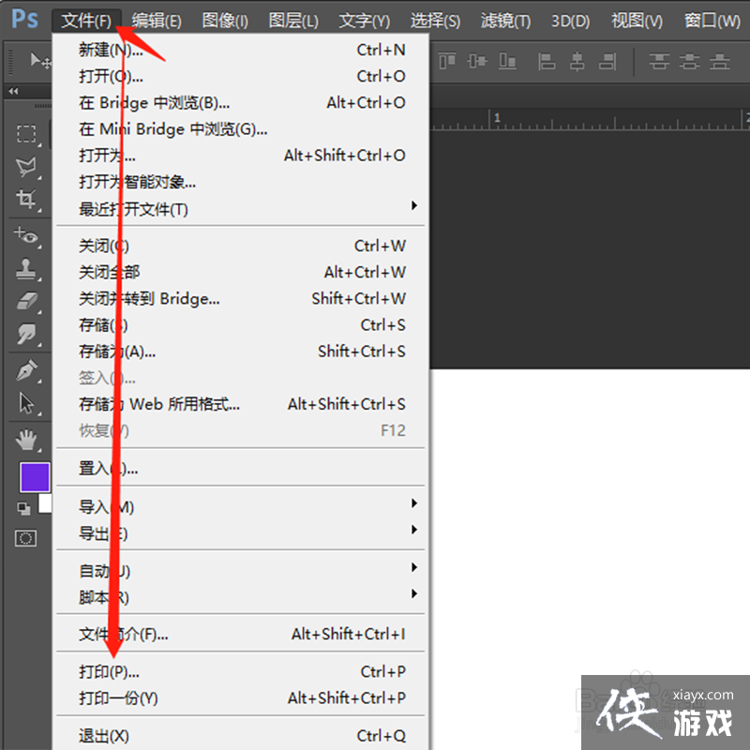
Task: Select the Pen tool
Action: (x=26, y=370)
